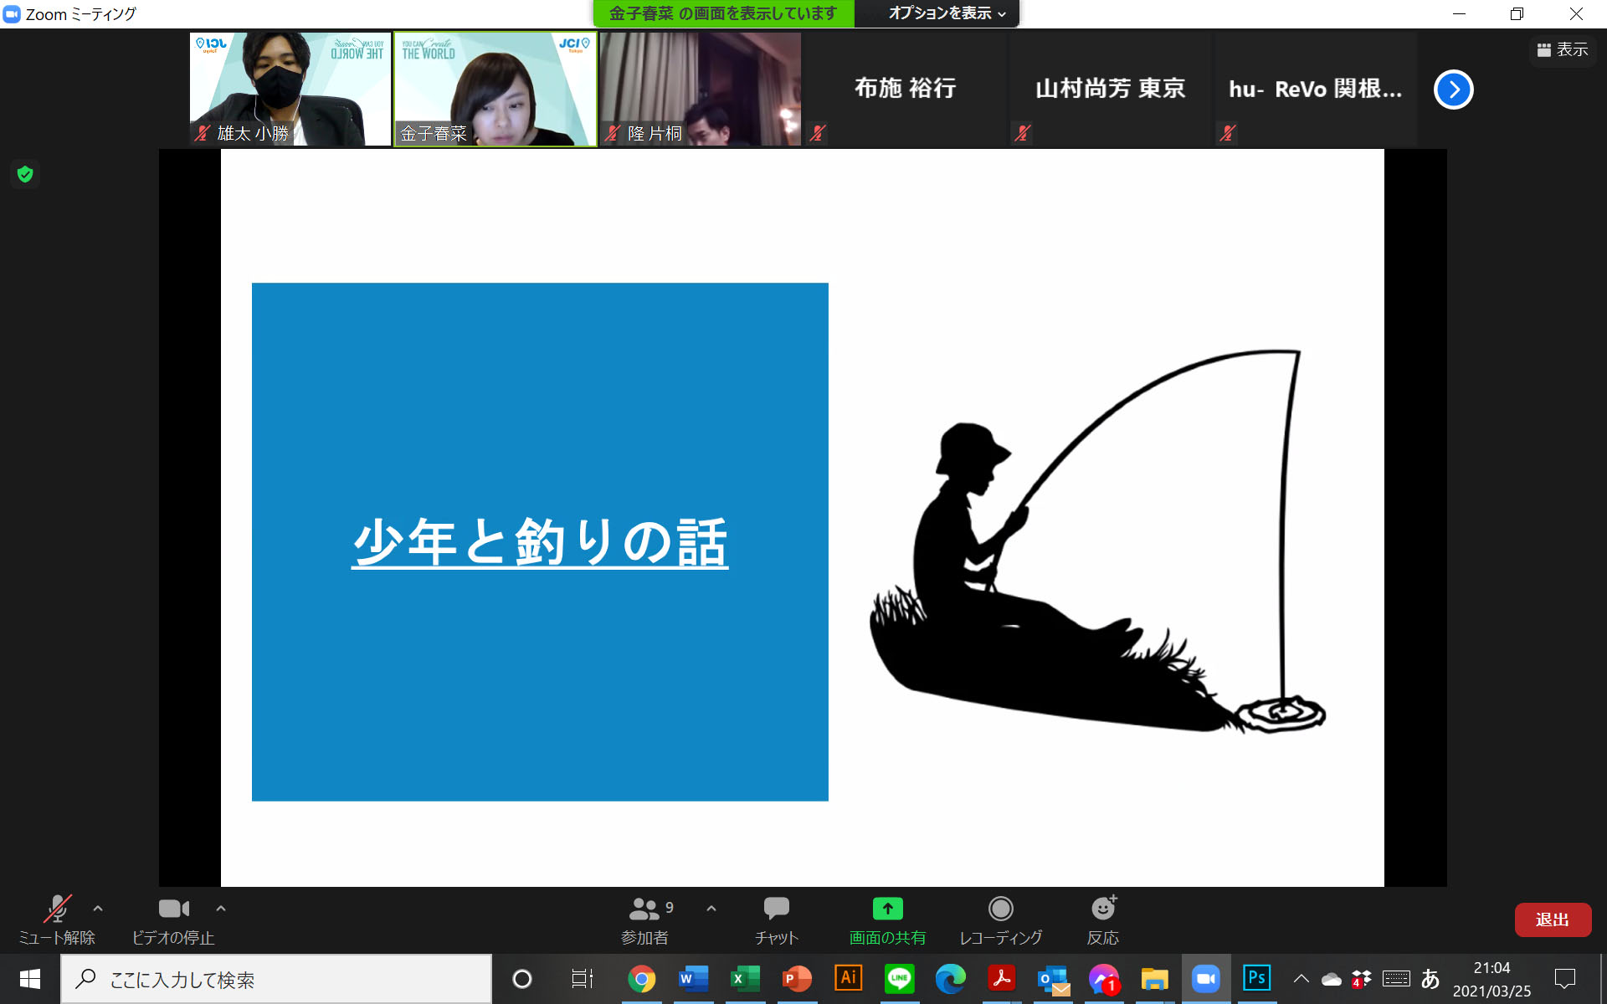Expand video options arrow beside camera

221,908
